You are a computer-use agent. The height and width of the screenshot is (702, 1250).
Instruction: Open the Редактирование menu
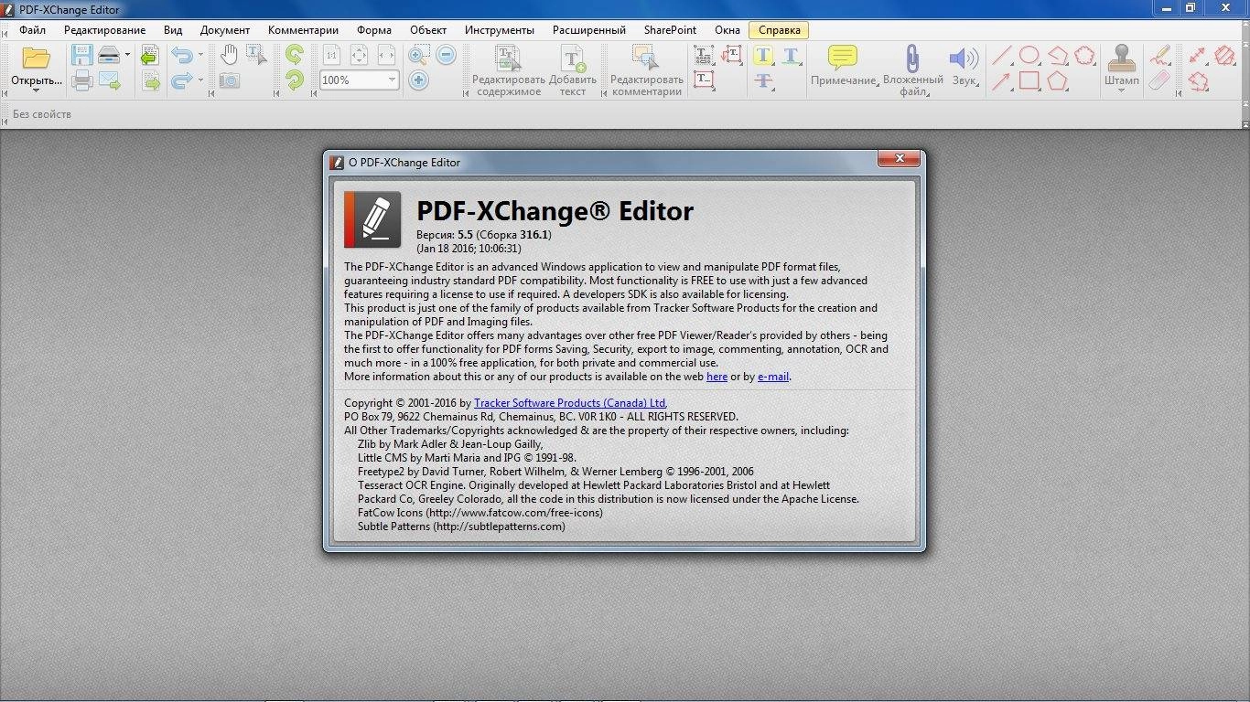click(104, 30)
